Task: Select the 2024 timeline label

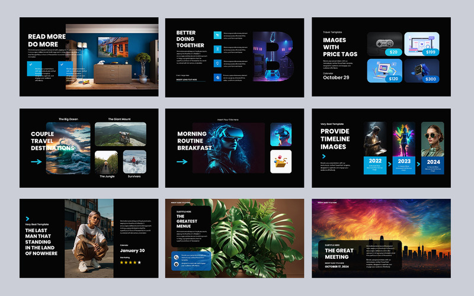Action: point(433,160)
